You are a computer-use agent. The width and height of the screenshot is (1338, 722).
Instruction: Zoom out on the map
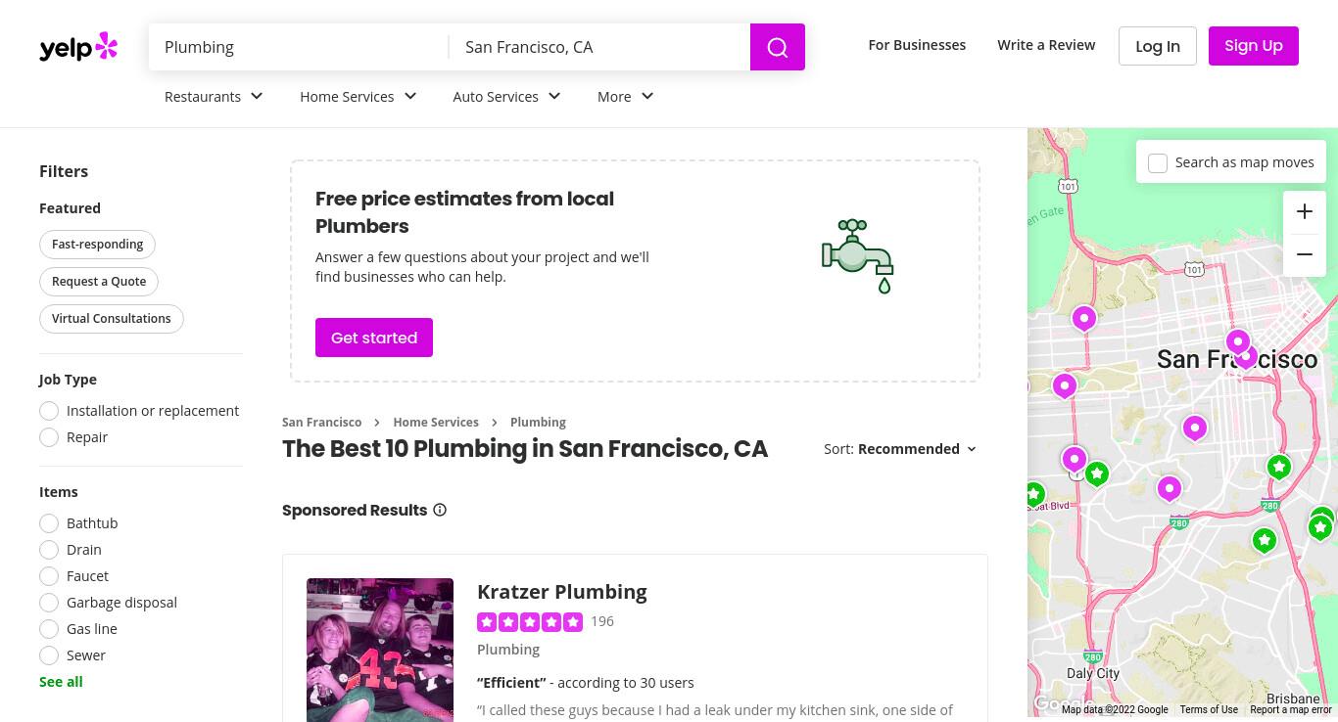click(1305, 254)
